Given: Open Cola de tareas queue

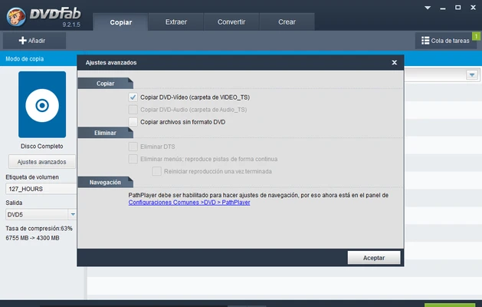Looking at the screenshot, I should [x=445, y=41].
